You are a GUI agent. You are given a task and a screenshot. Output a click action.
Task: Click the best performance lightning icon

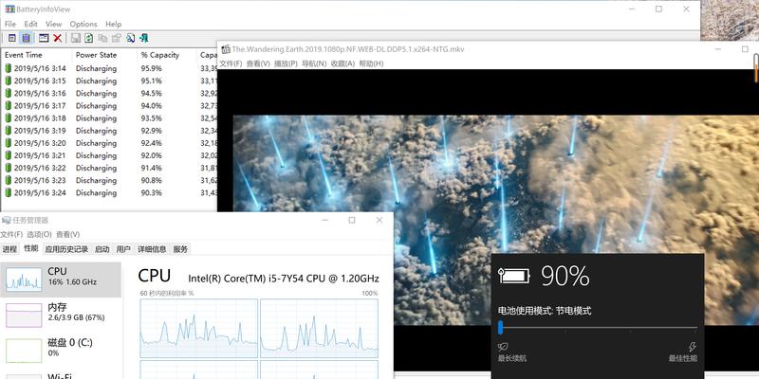click(693, 347)
